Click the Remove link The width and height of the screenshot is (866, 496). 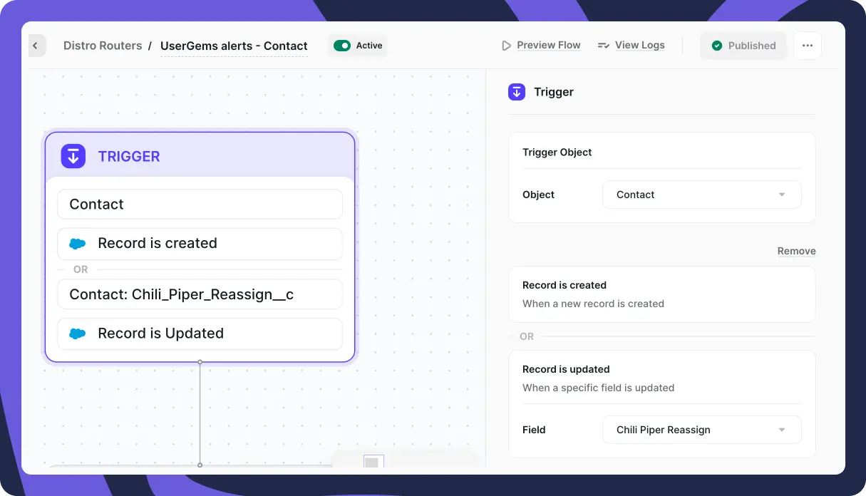(x=796, y=251)
